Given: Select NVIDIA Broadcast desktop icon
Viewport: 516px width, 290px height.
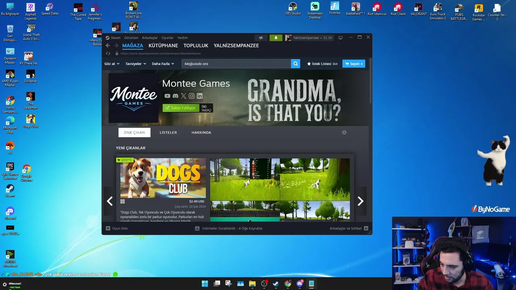Looking at the screenshot, I should tap(10, 259).
